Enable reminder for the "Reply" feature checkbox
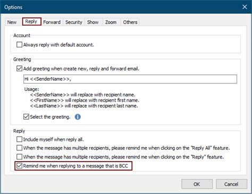This screenshot has width=252, height=194. point(19,157)
